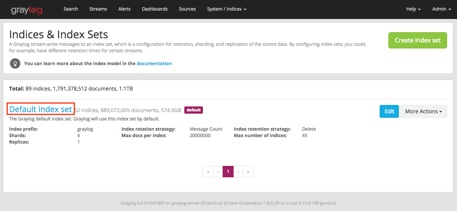
Task: Jump to last page arrow
Action: (x=248, y=172)
